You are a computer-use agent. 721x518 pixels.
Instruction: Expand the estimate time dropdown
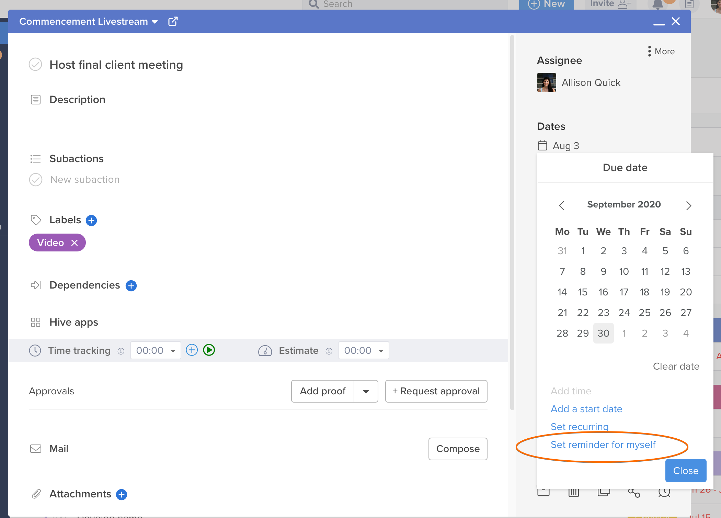381,351
